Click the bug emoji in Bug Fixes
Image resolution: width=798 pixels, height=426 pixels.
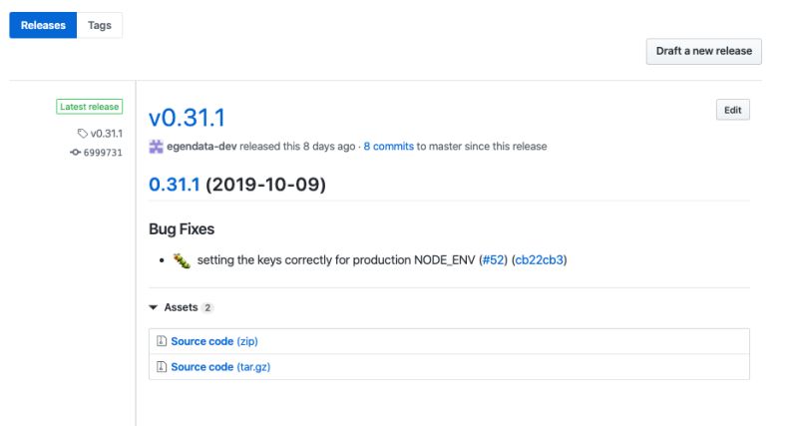182,260
